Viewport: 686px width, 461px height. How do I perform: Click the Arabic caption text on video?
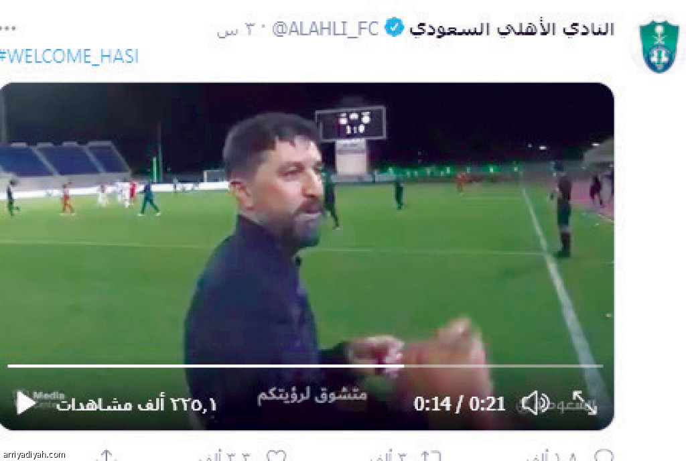[312, 395]
